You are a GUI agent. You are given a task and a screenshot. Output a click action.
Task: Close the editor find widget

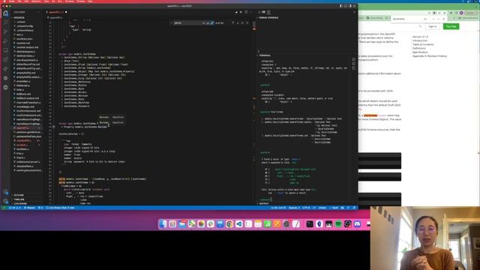pyautogui.click(x=247, y=23)
